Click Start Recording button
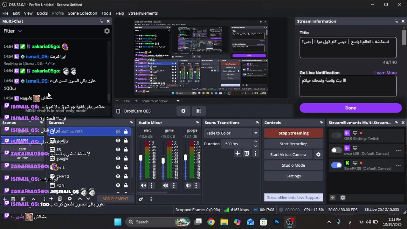This screenshot has height=229, width=407. point(293,144)
